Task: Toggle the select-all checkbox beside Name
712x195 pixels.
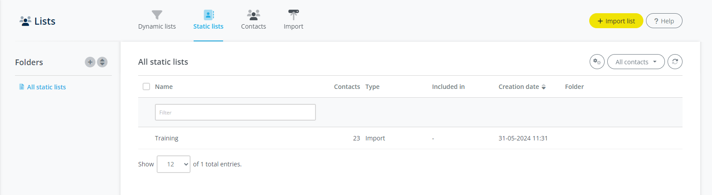Action: (x=147, y=87)
